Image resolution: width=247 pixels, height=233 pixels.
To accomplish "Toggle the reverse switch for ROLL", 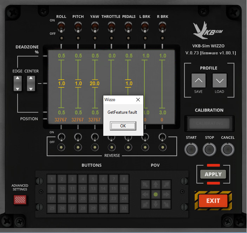I will (61, 137).
